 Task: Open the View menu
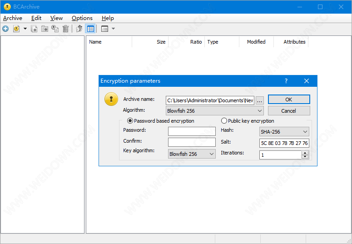(x=56, y=18)
